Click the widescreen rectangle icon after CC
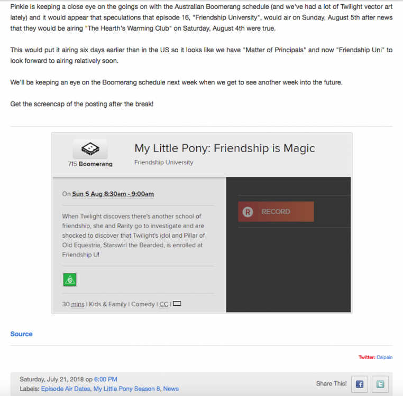Screen dimensions: 403x396 point(177,304)
